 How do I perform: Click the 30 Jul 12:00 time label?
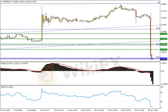[153, 110]
